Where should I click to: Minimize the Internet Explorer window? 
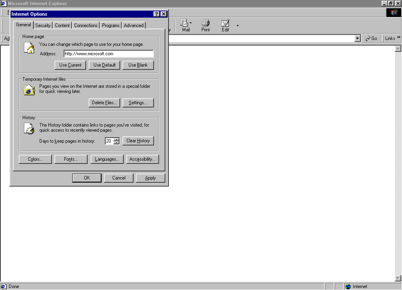click(384, 3)
